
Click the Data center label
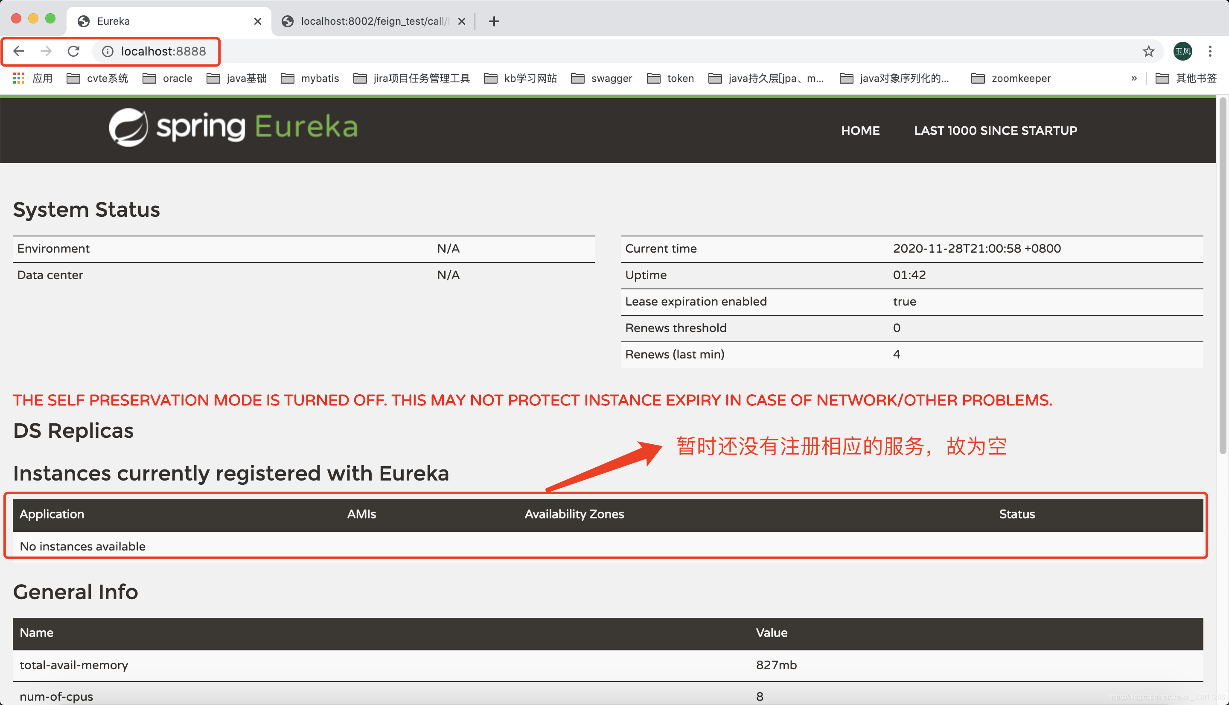pos(50,275)
